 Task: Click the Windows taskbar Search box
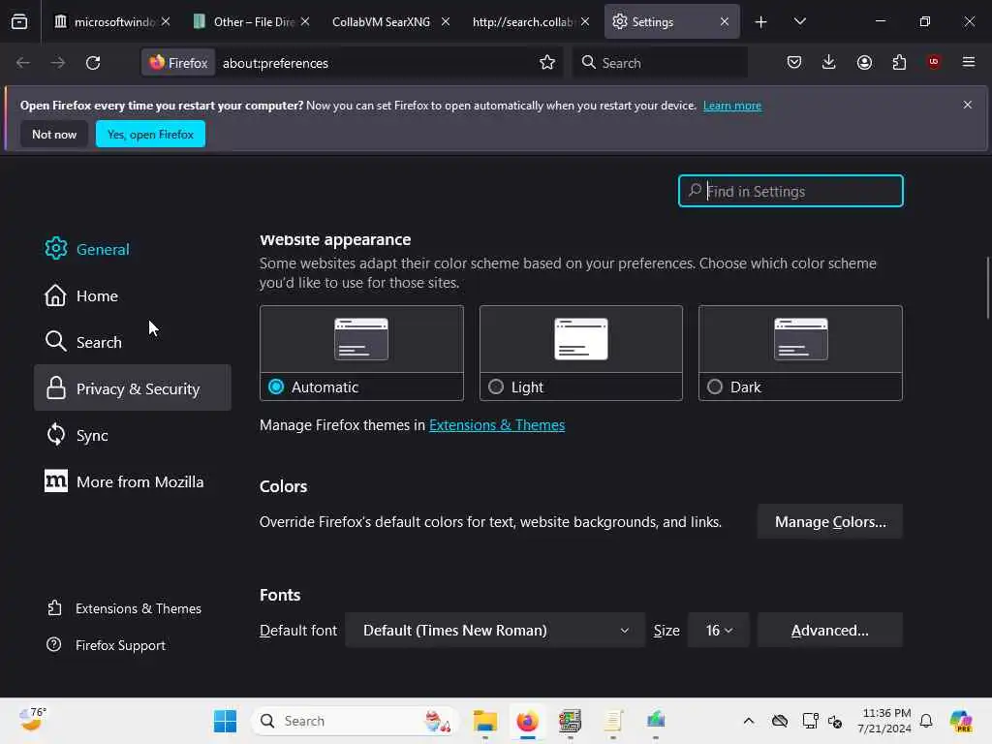(355, 721)
